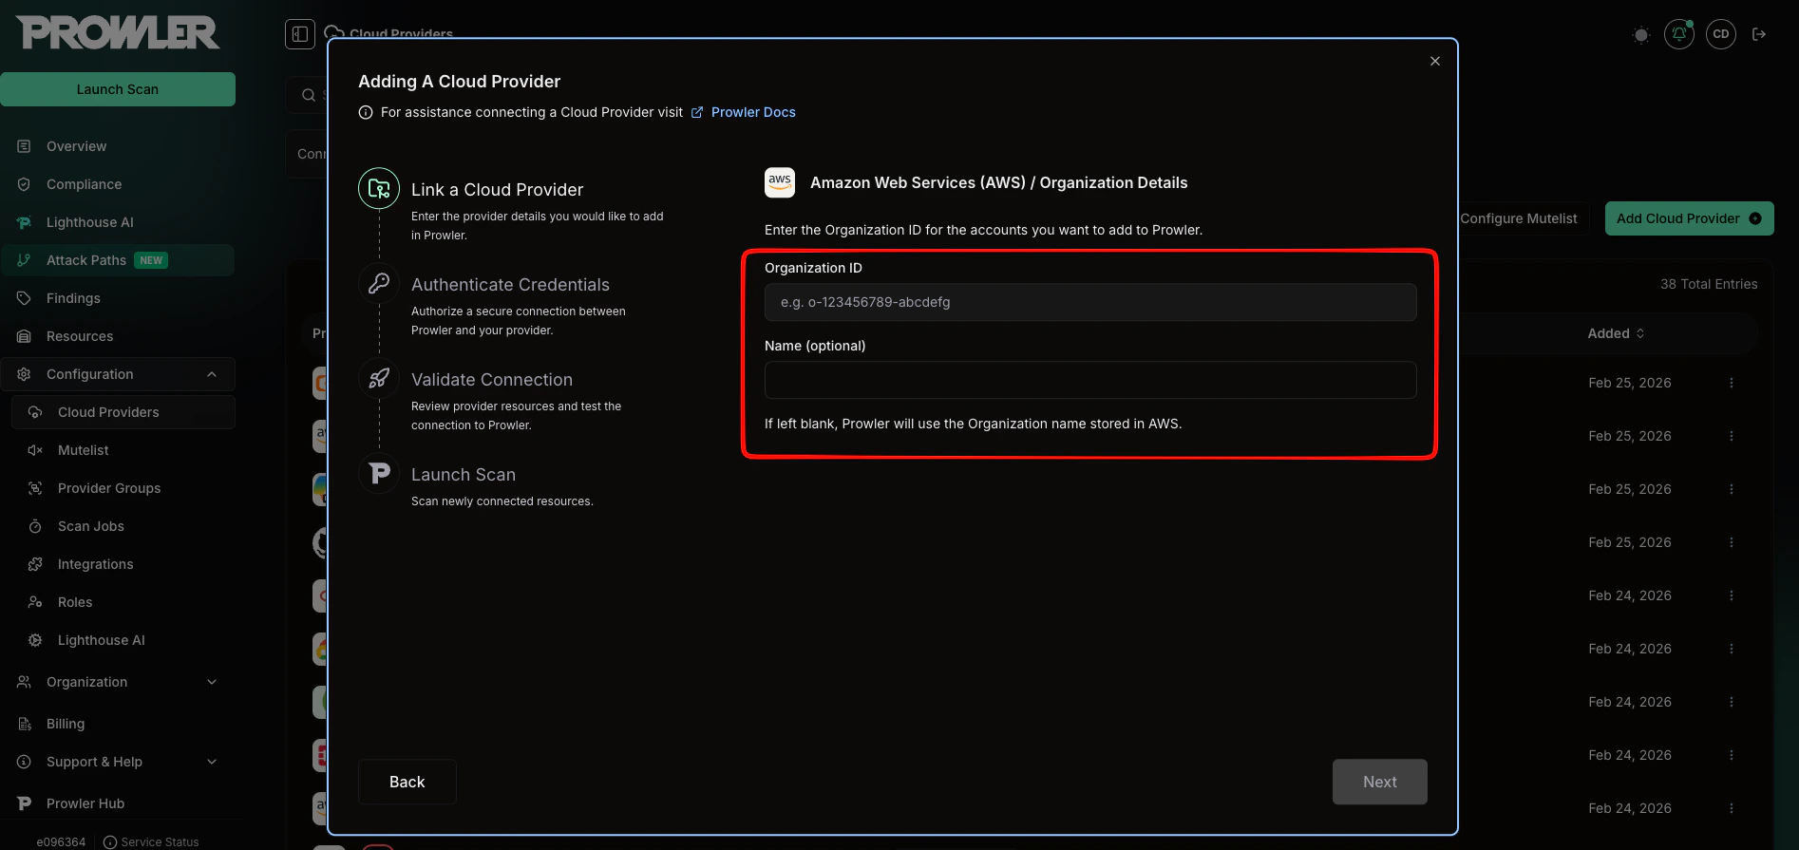
Task: Click the Organization ID input field
Action: (1090, 302)
